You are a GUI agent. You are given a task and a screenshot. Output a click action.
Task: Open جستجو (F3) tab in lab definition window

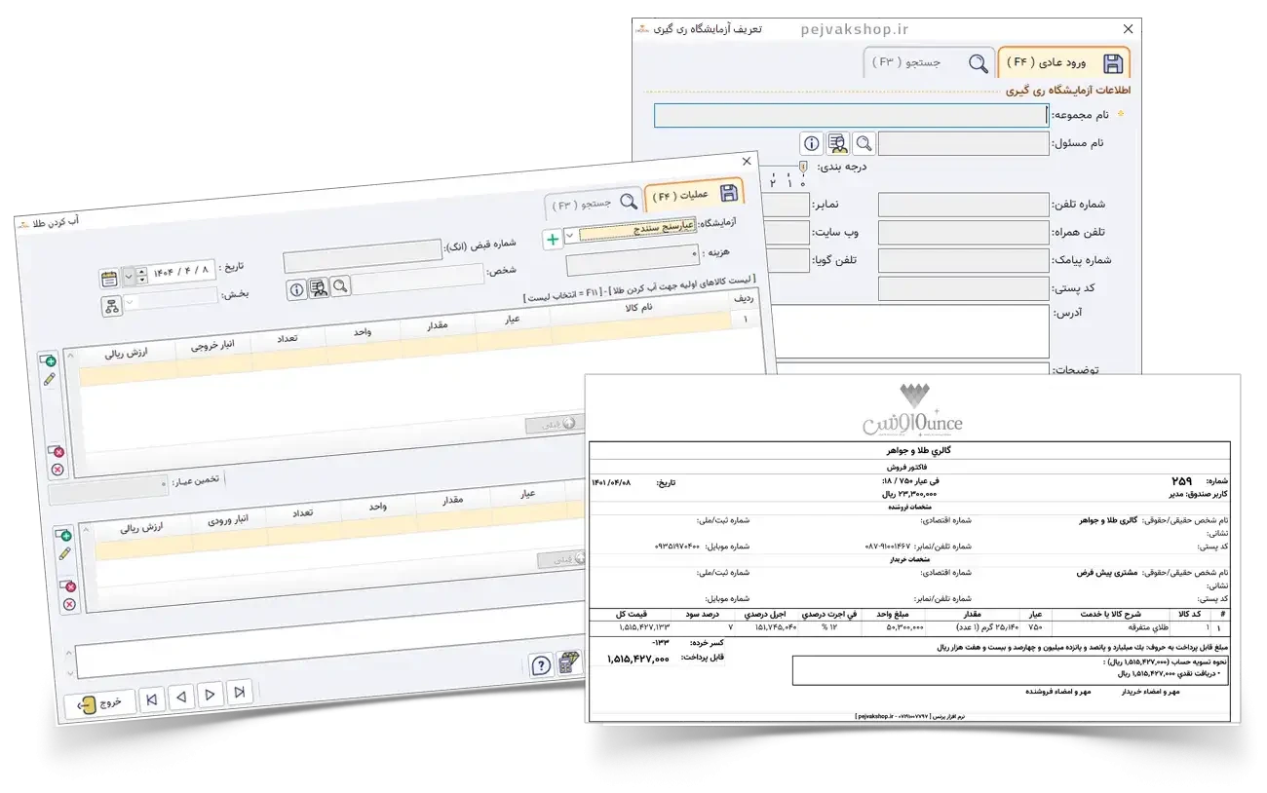[x=928, y=62]
